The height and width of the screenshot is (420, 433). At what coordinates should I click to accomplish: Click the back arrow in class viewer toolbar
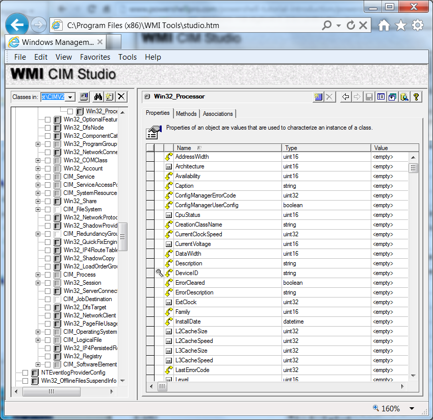tap(345, 97)
